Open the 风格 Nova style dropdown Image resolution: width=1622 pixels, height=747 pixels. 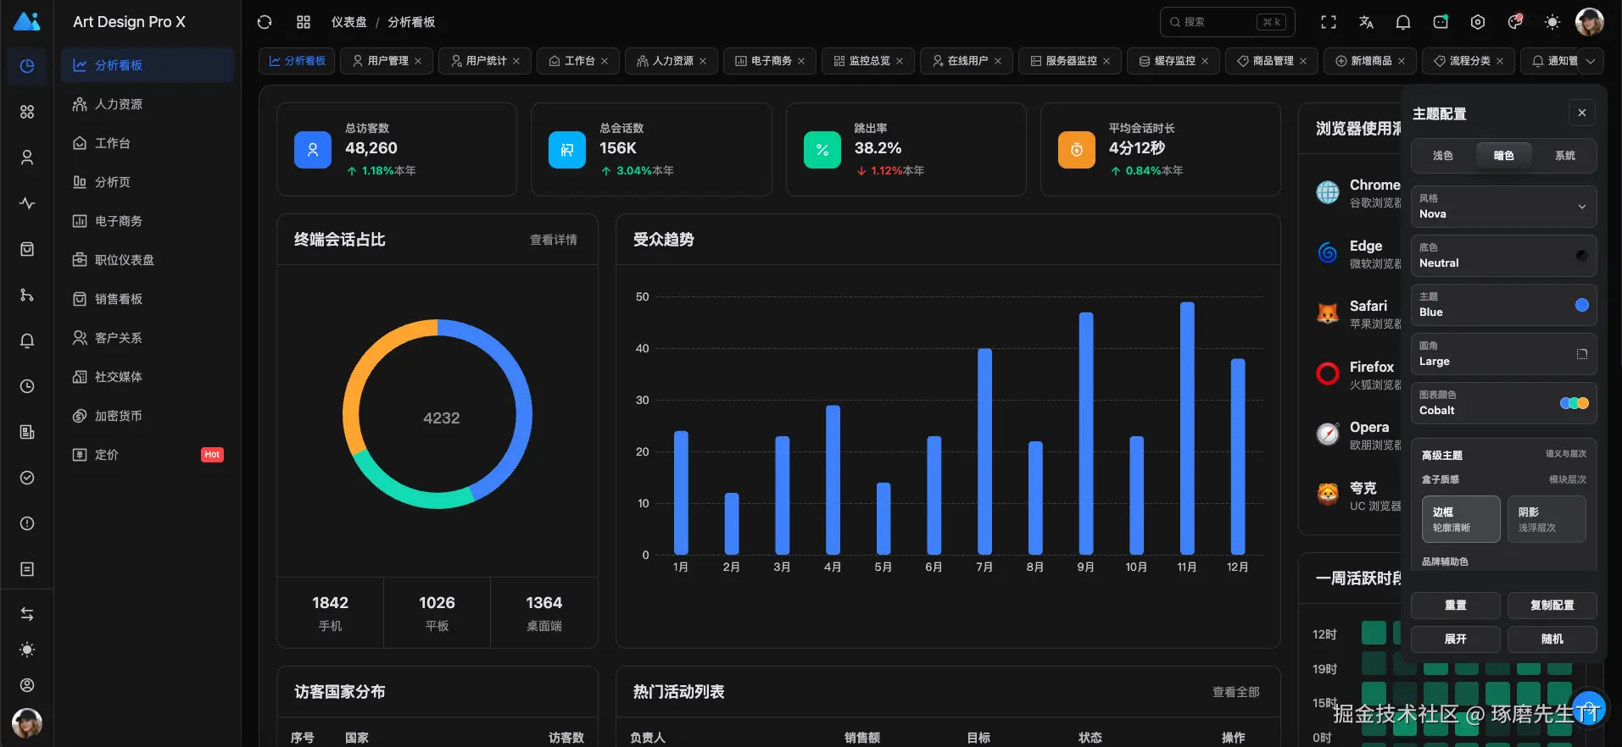(x=1503, y=207)
